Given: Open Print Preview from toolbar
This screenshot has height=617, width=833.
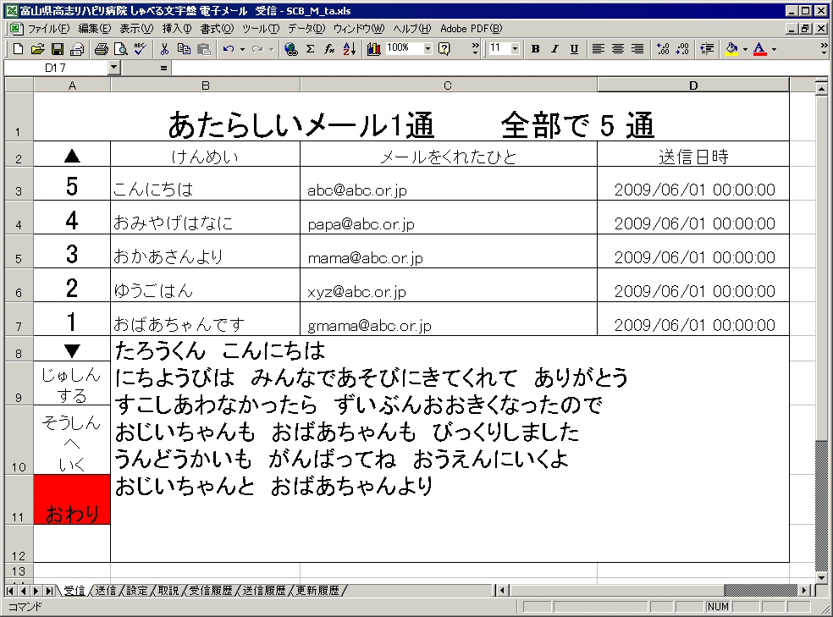Looking at the screenshot, I should point(121,49).
